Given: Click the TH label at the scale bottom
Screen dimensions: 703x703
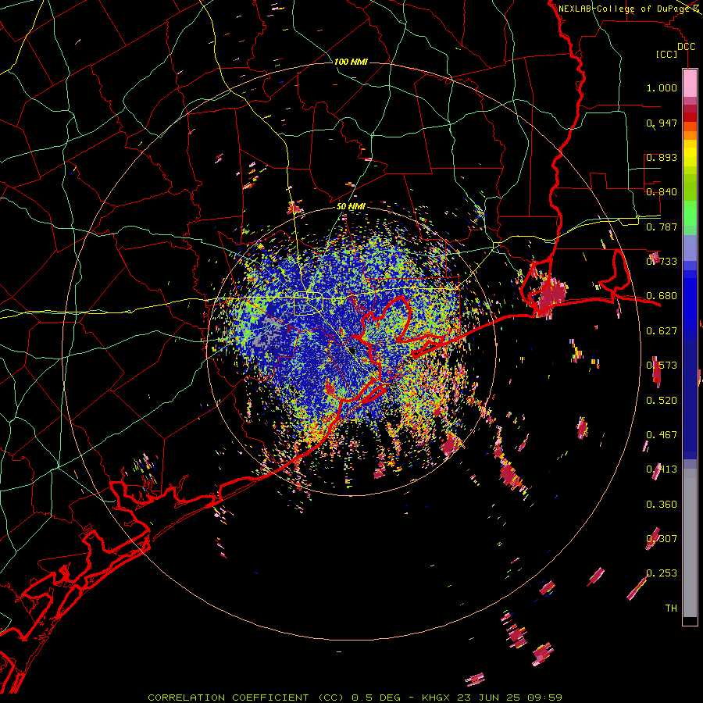Looking at the screenshot, I should pyautogui.click(x=671, y=608).
